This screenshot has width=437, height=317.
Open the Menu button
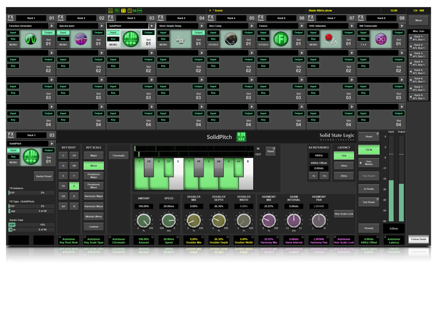(418, 21)
